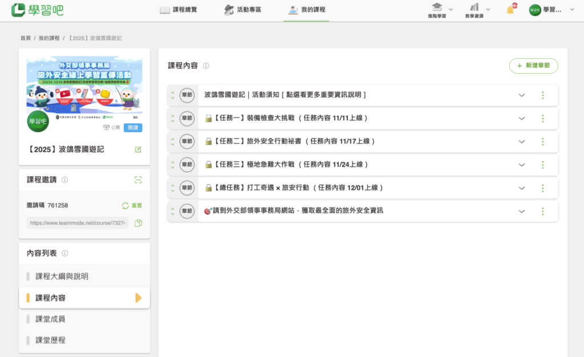This screenshot has height=357, width=584.
Task: Open the notification bell
Action: [x=510, y=10]
